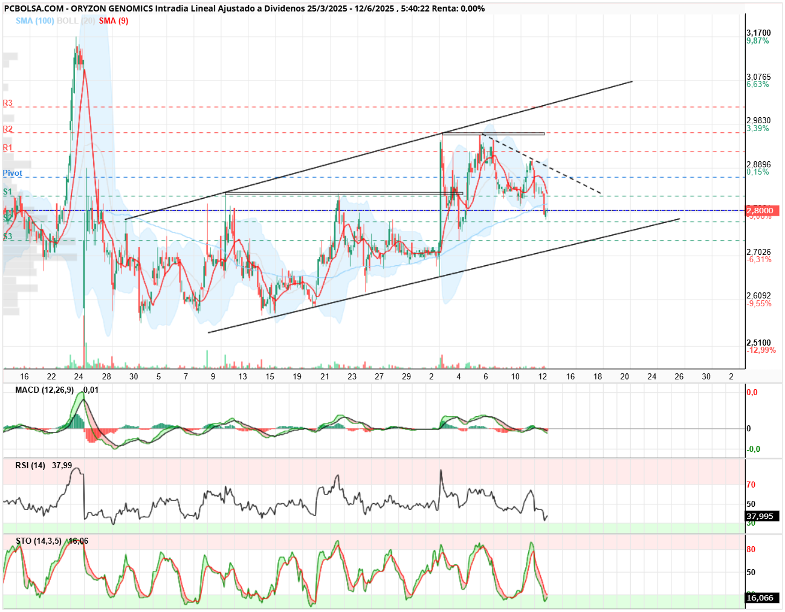Click date label 29 on time axis

tap(407, 377)
